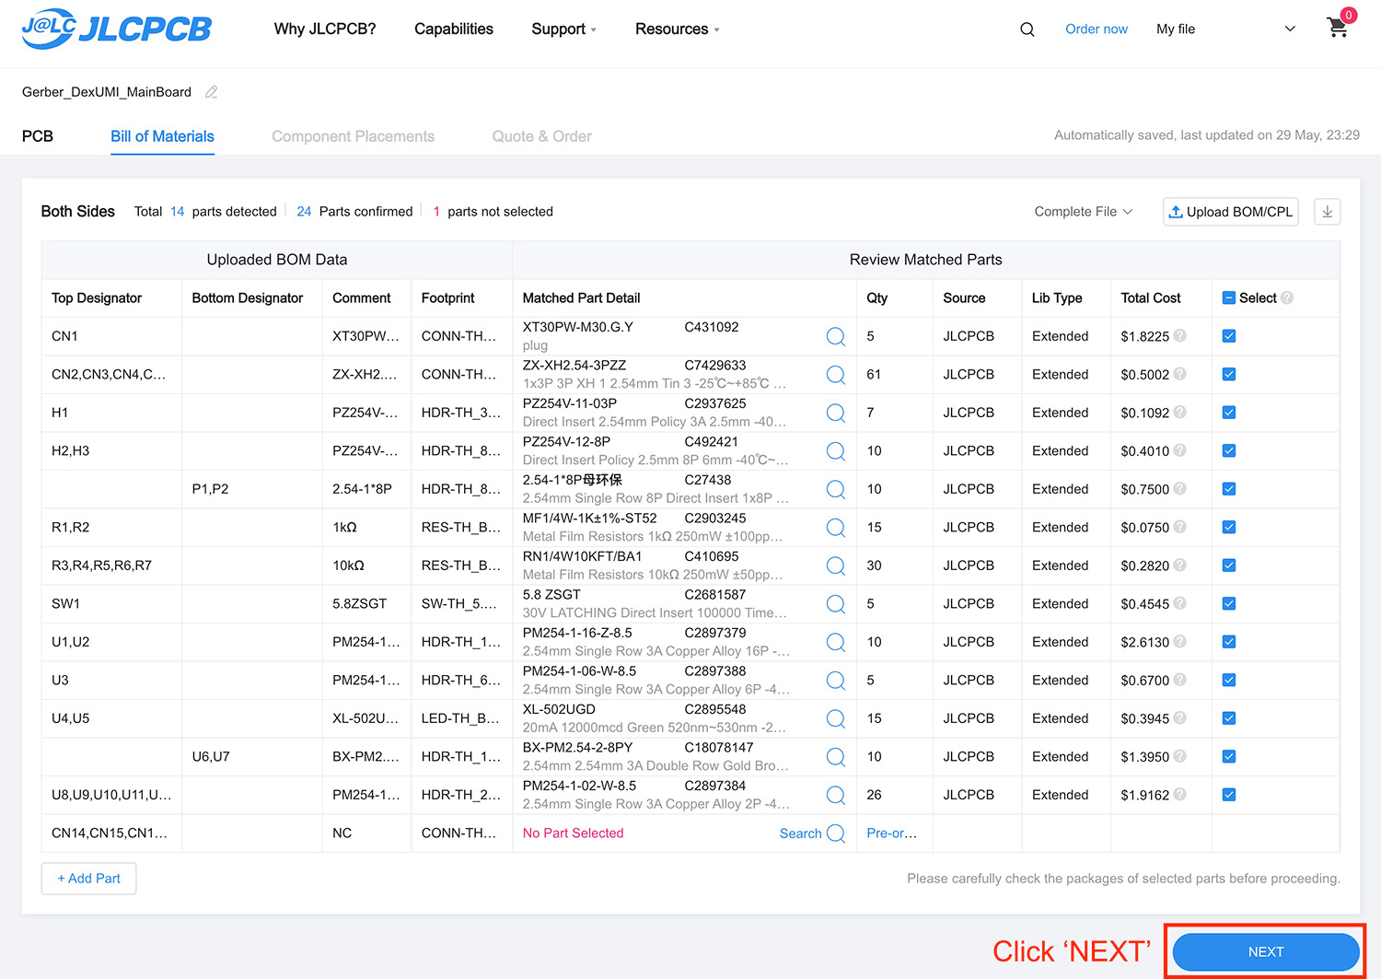Search replacement for PM254-1-06-W-8.5 part
The width and height of the screenshot is (1381, 979).
coord(836,681)
